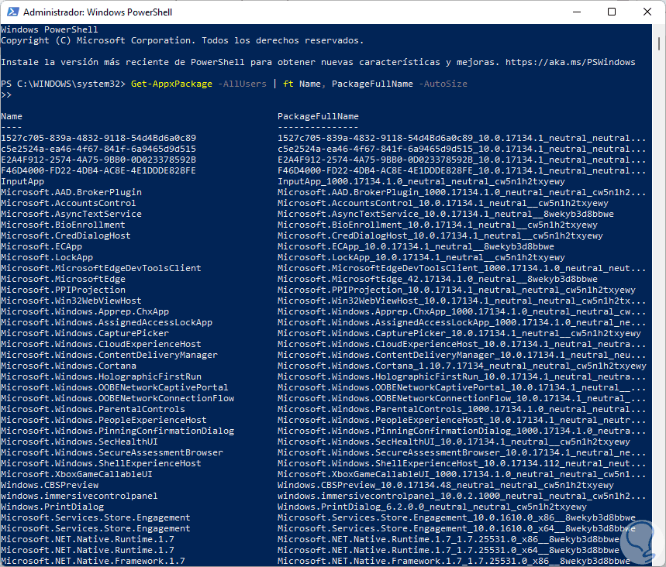Click the 'InputApp' name entry
The image size is (666, 567).
pyautogui.click(x=22, y=182)
